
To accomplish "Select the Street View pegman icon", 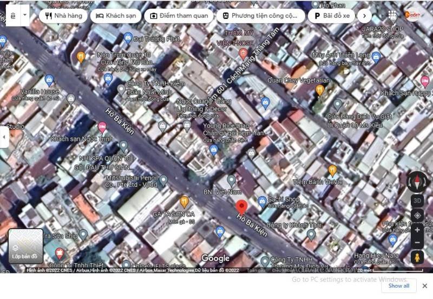I will [417, 257].
